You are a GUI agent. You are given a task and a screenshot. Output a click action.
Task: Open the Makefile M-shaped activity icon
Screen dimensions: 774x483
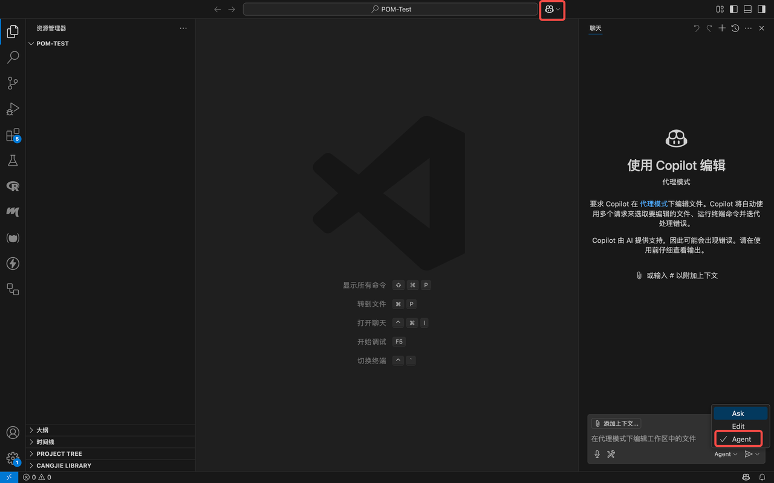pos(13,212)
